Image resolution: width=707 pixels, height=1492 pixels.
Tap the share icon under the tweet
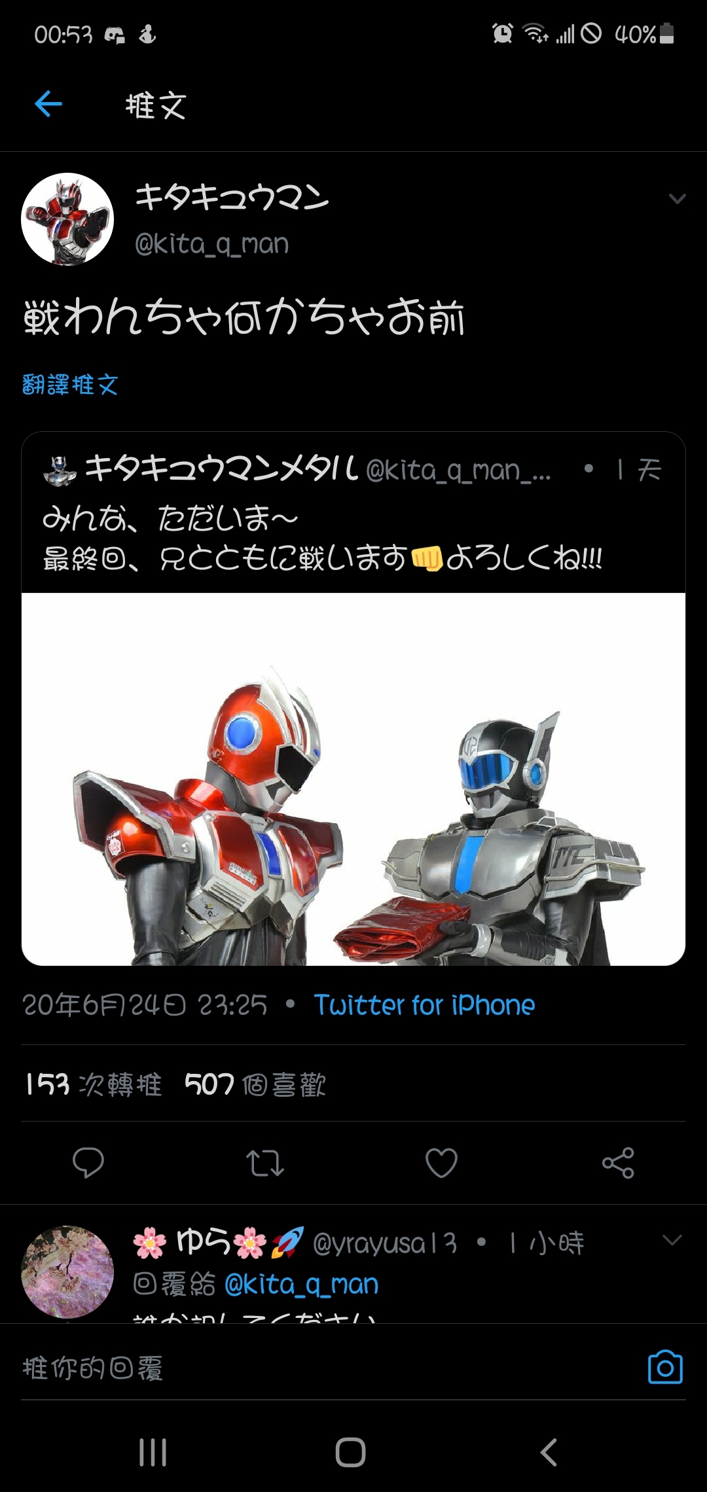click(618, 1163)
